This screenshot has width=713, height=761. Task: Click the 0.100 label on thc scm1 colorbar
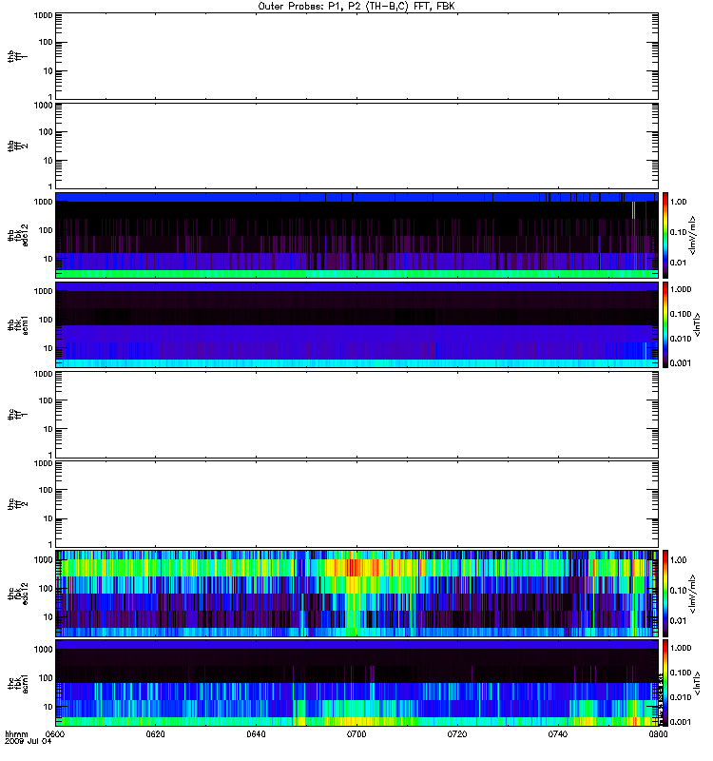(681, 673)
